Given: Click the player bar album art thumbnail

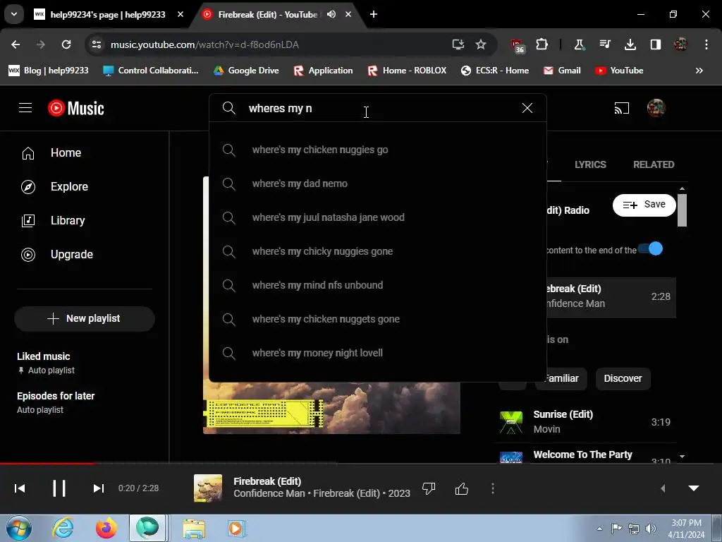Looking at the screenshot, I should 208,488.
